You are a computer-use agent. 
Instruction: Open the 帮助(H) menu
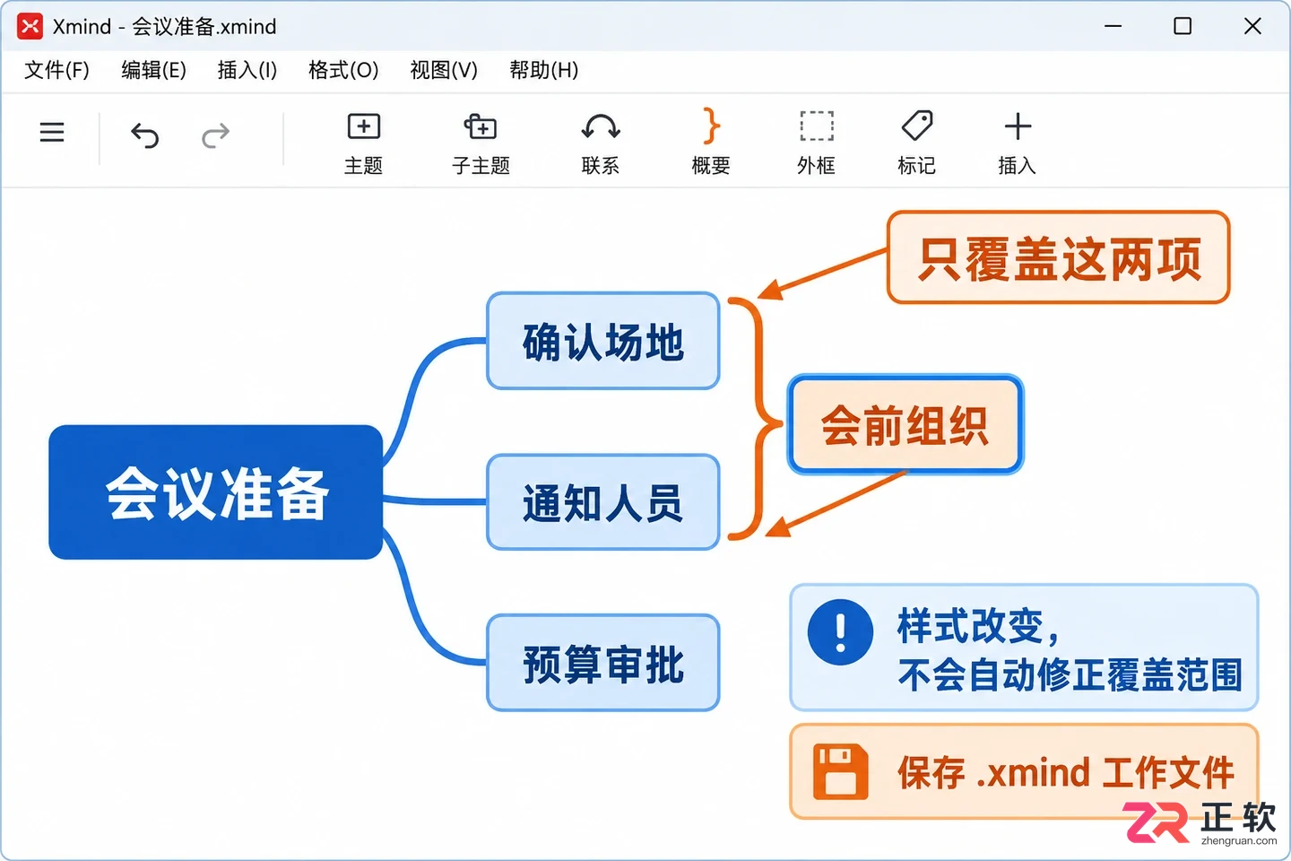[544, 70]
